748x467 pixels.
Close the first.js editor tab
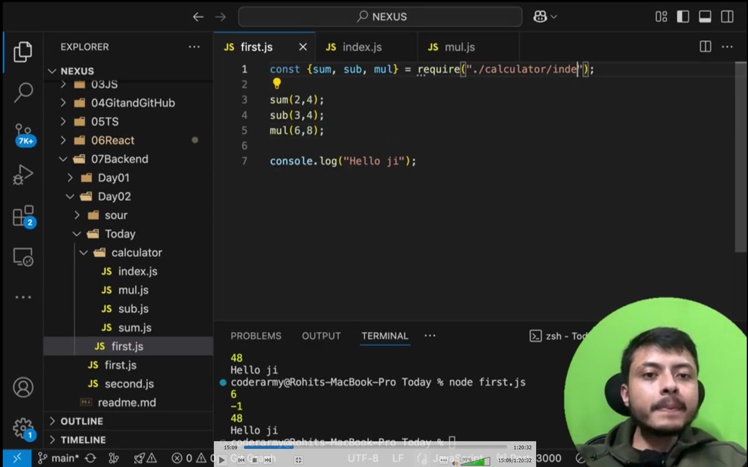pyautogui.click(x=303, y=47)
